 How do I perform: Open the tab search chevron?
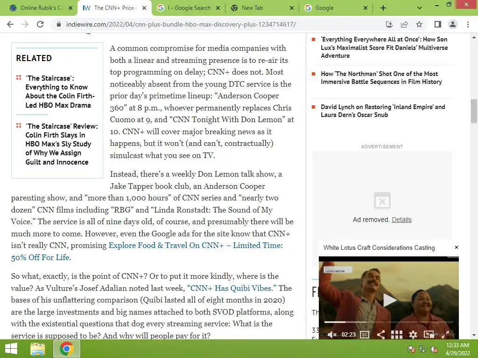[420, 8]
